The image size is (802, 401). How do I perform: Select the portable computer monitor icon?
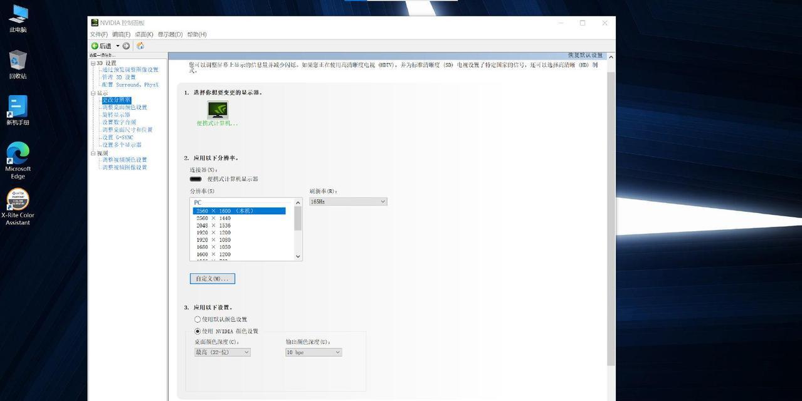(x=218, y=109)
